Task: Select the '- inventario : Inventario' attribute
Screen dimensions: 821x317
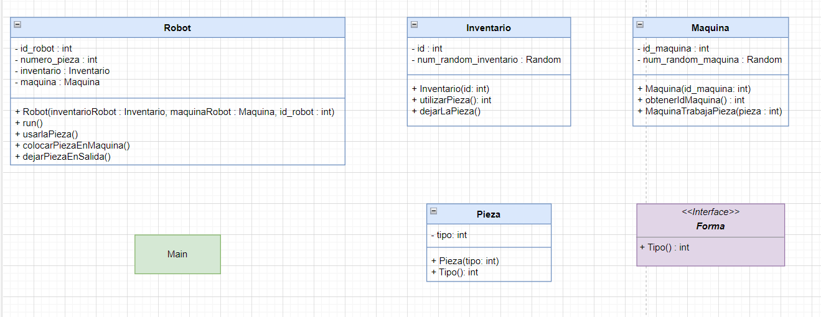Action: coord(62,71)
